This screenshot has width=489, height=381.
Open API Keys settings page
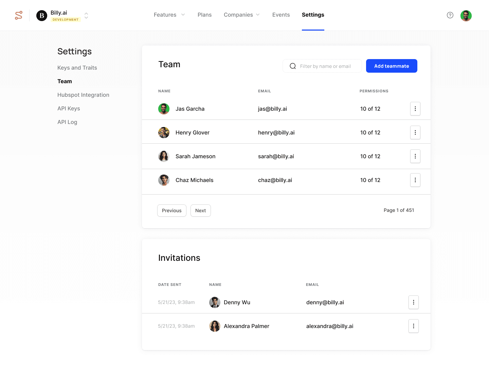[x=69, y=109]
